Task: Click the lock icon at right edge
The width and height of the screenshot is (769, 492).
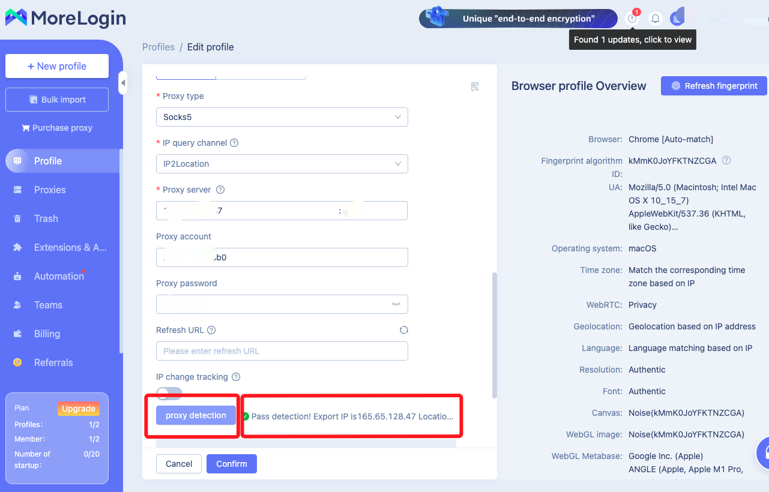Action: (764, 452)
